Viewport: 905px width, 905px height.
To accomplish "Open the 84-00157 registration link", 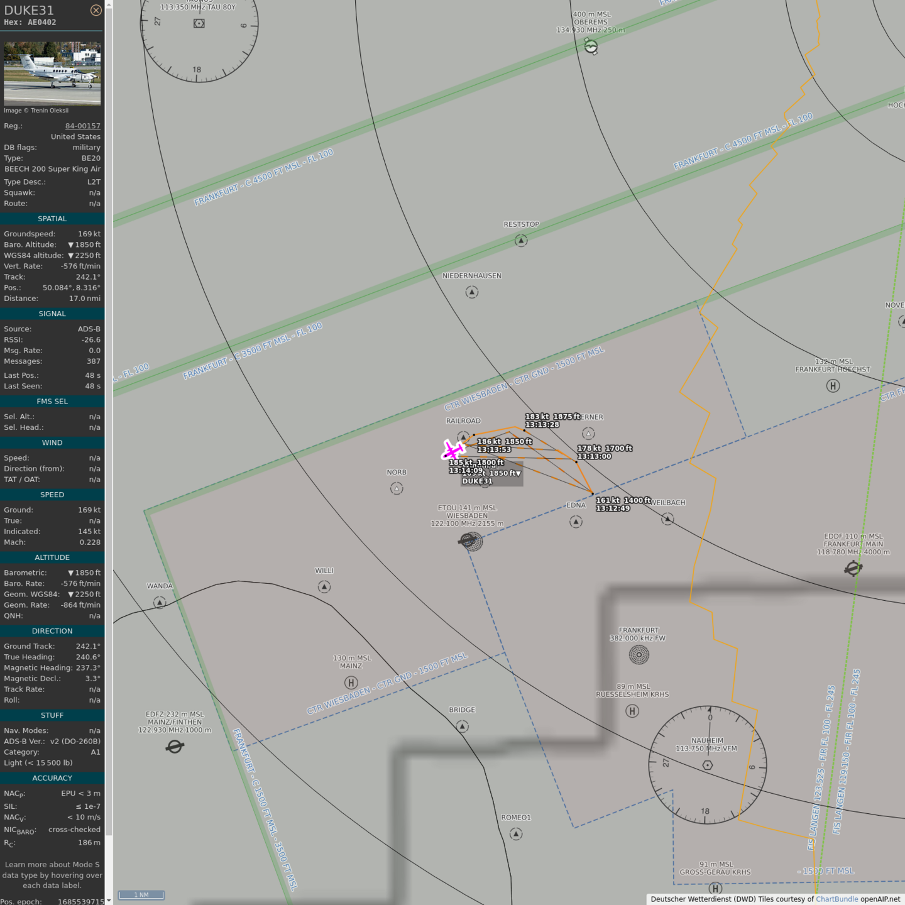I will pyautogui.click(x=82, y=126).
